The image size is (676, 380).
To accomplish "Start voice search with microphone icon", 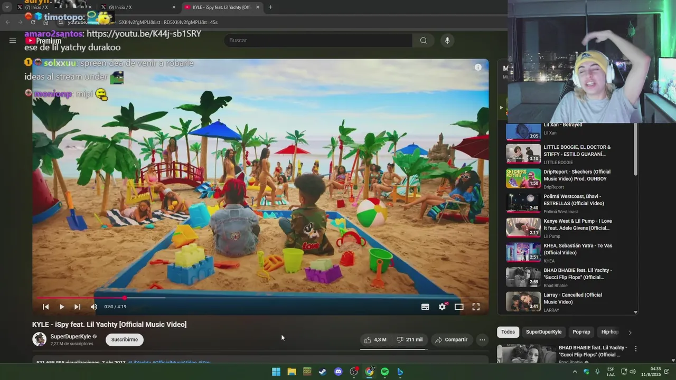I will coord(447,40).
